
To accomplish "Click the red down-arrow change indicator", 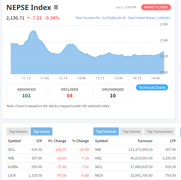I will pyautogui.click(x=28, y=18).
